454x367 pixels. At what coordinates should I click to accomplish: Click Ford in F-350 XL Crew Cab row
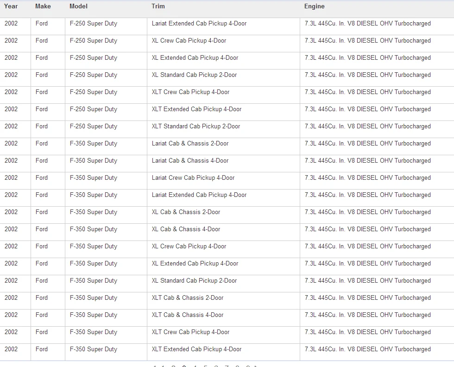coord(41,246)
